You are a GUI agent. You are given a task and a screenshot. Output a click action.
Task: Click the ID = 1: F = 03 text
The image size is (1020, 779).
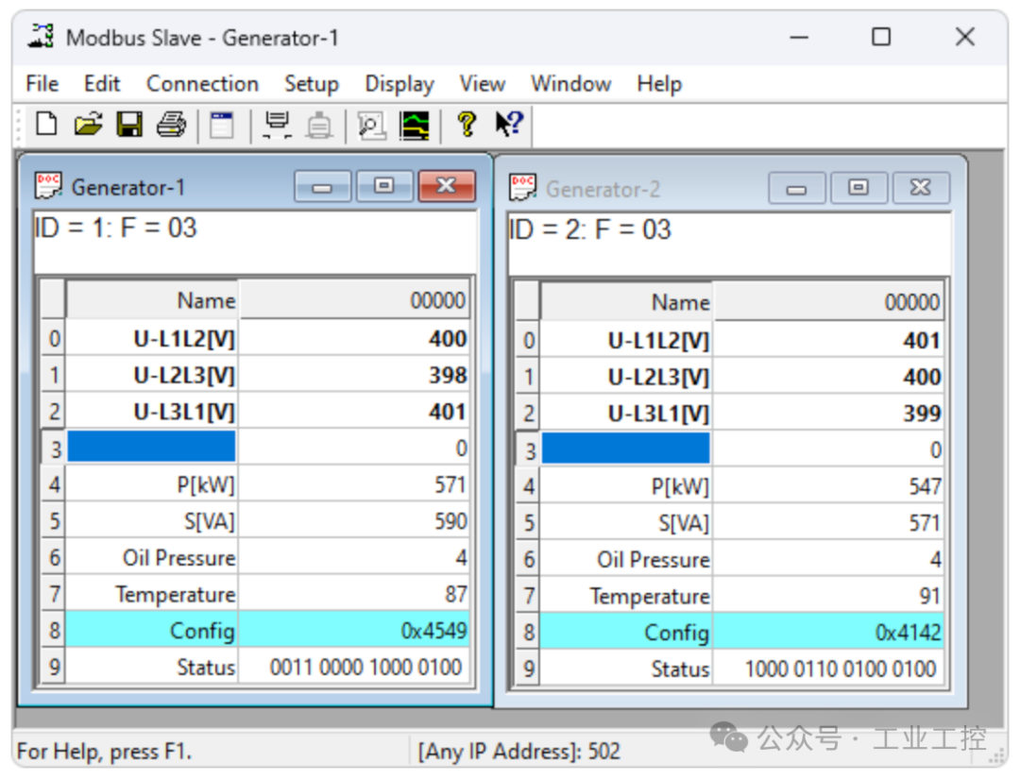pyautogui.click(x=116, y=228)
